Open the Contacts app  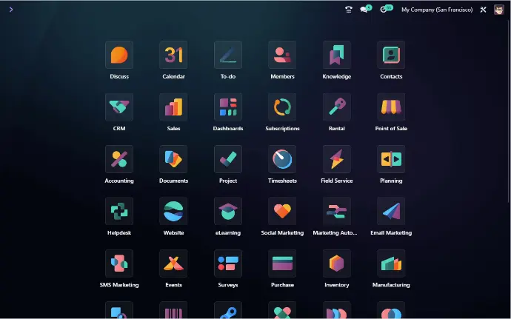391,55
